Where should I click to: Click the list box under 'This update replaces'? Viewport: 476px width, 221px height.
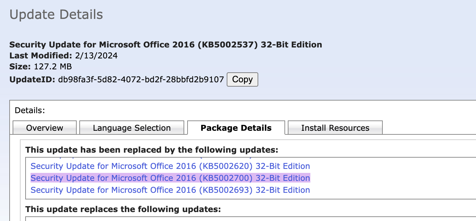251,219
